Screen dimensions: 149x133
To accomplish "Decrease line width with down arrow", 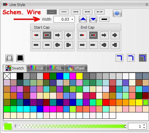I will (93, 19).
